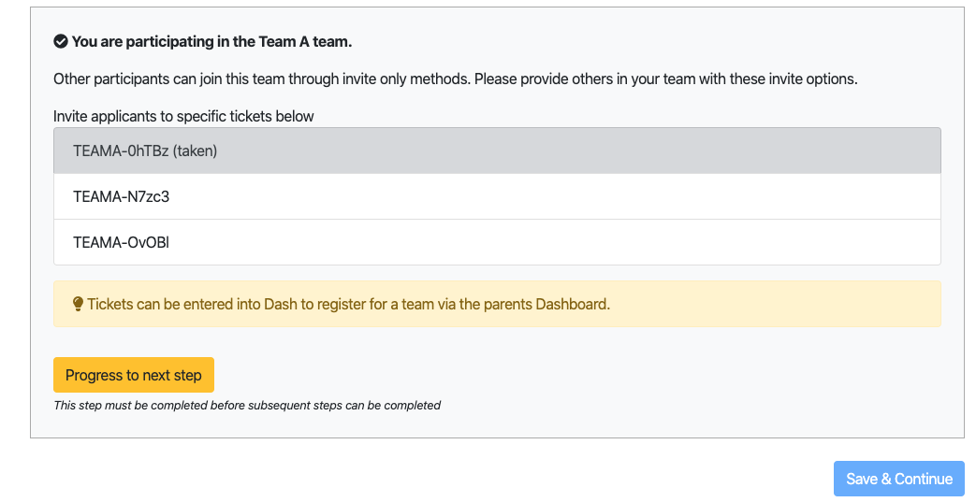The image size is (976, 502).
Task: Click the italic note below the Progress button
Action: (247, 406)
